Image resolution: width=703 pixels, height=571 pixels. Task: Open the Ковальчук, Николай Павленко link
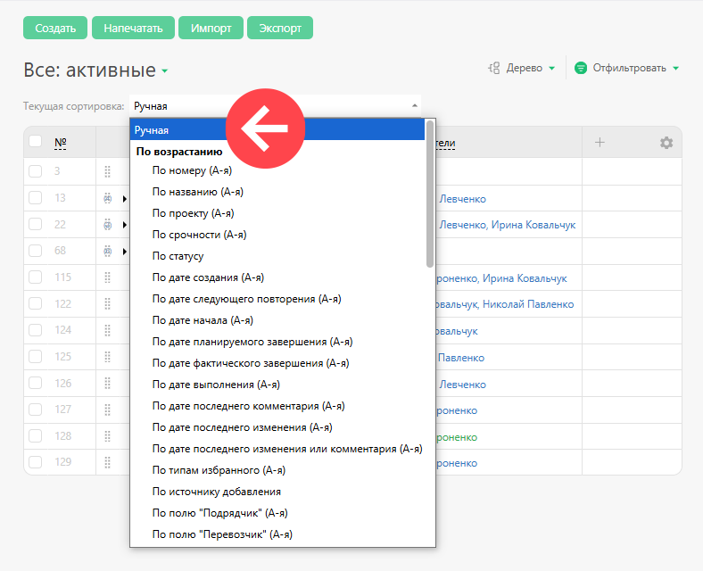(x=505, y=304)
